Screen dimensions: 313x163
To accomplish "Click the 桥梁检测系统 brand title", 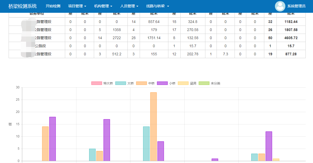I will [23, 6].
